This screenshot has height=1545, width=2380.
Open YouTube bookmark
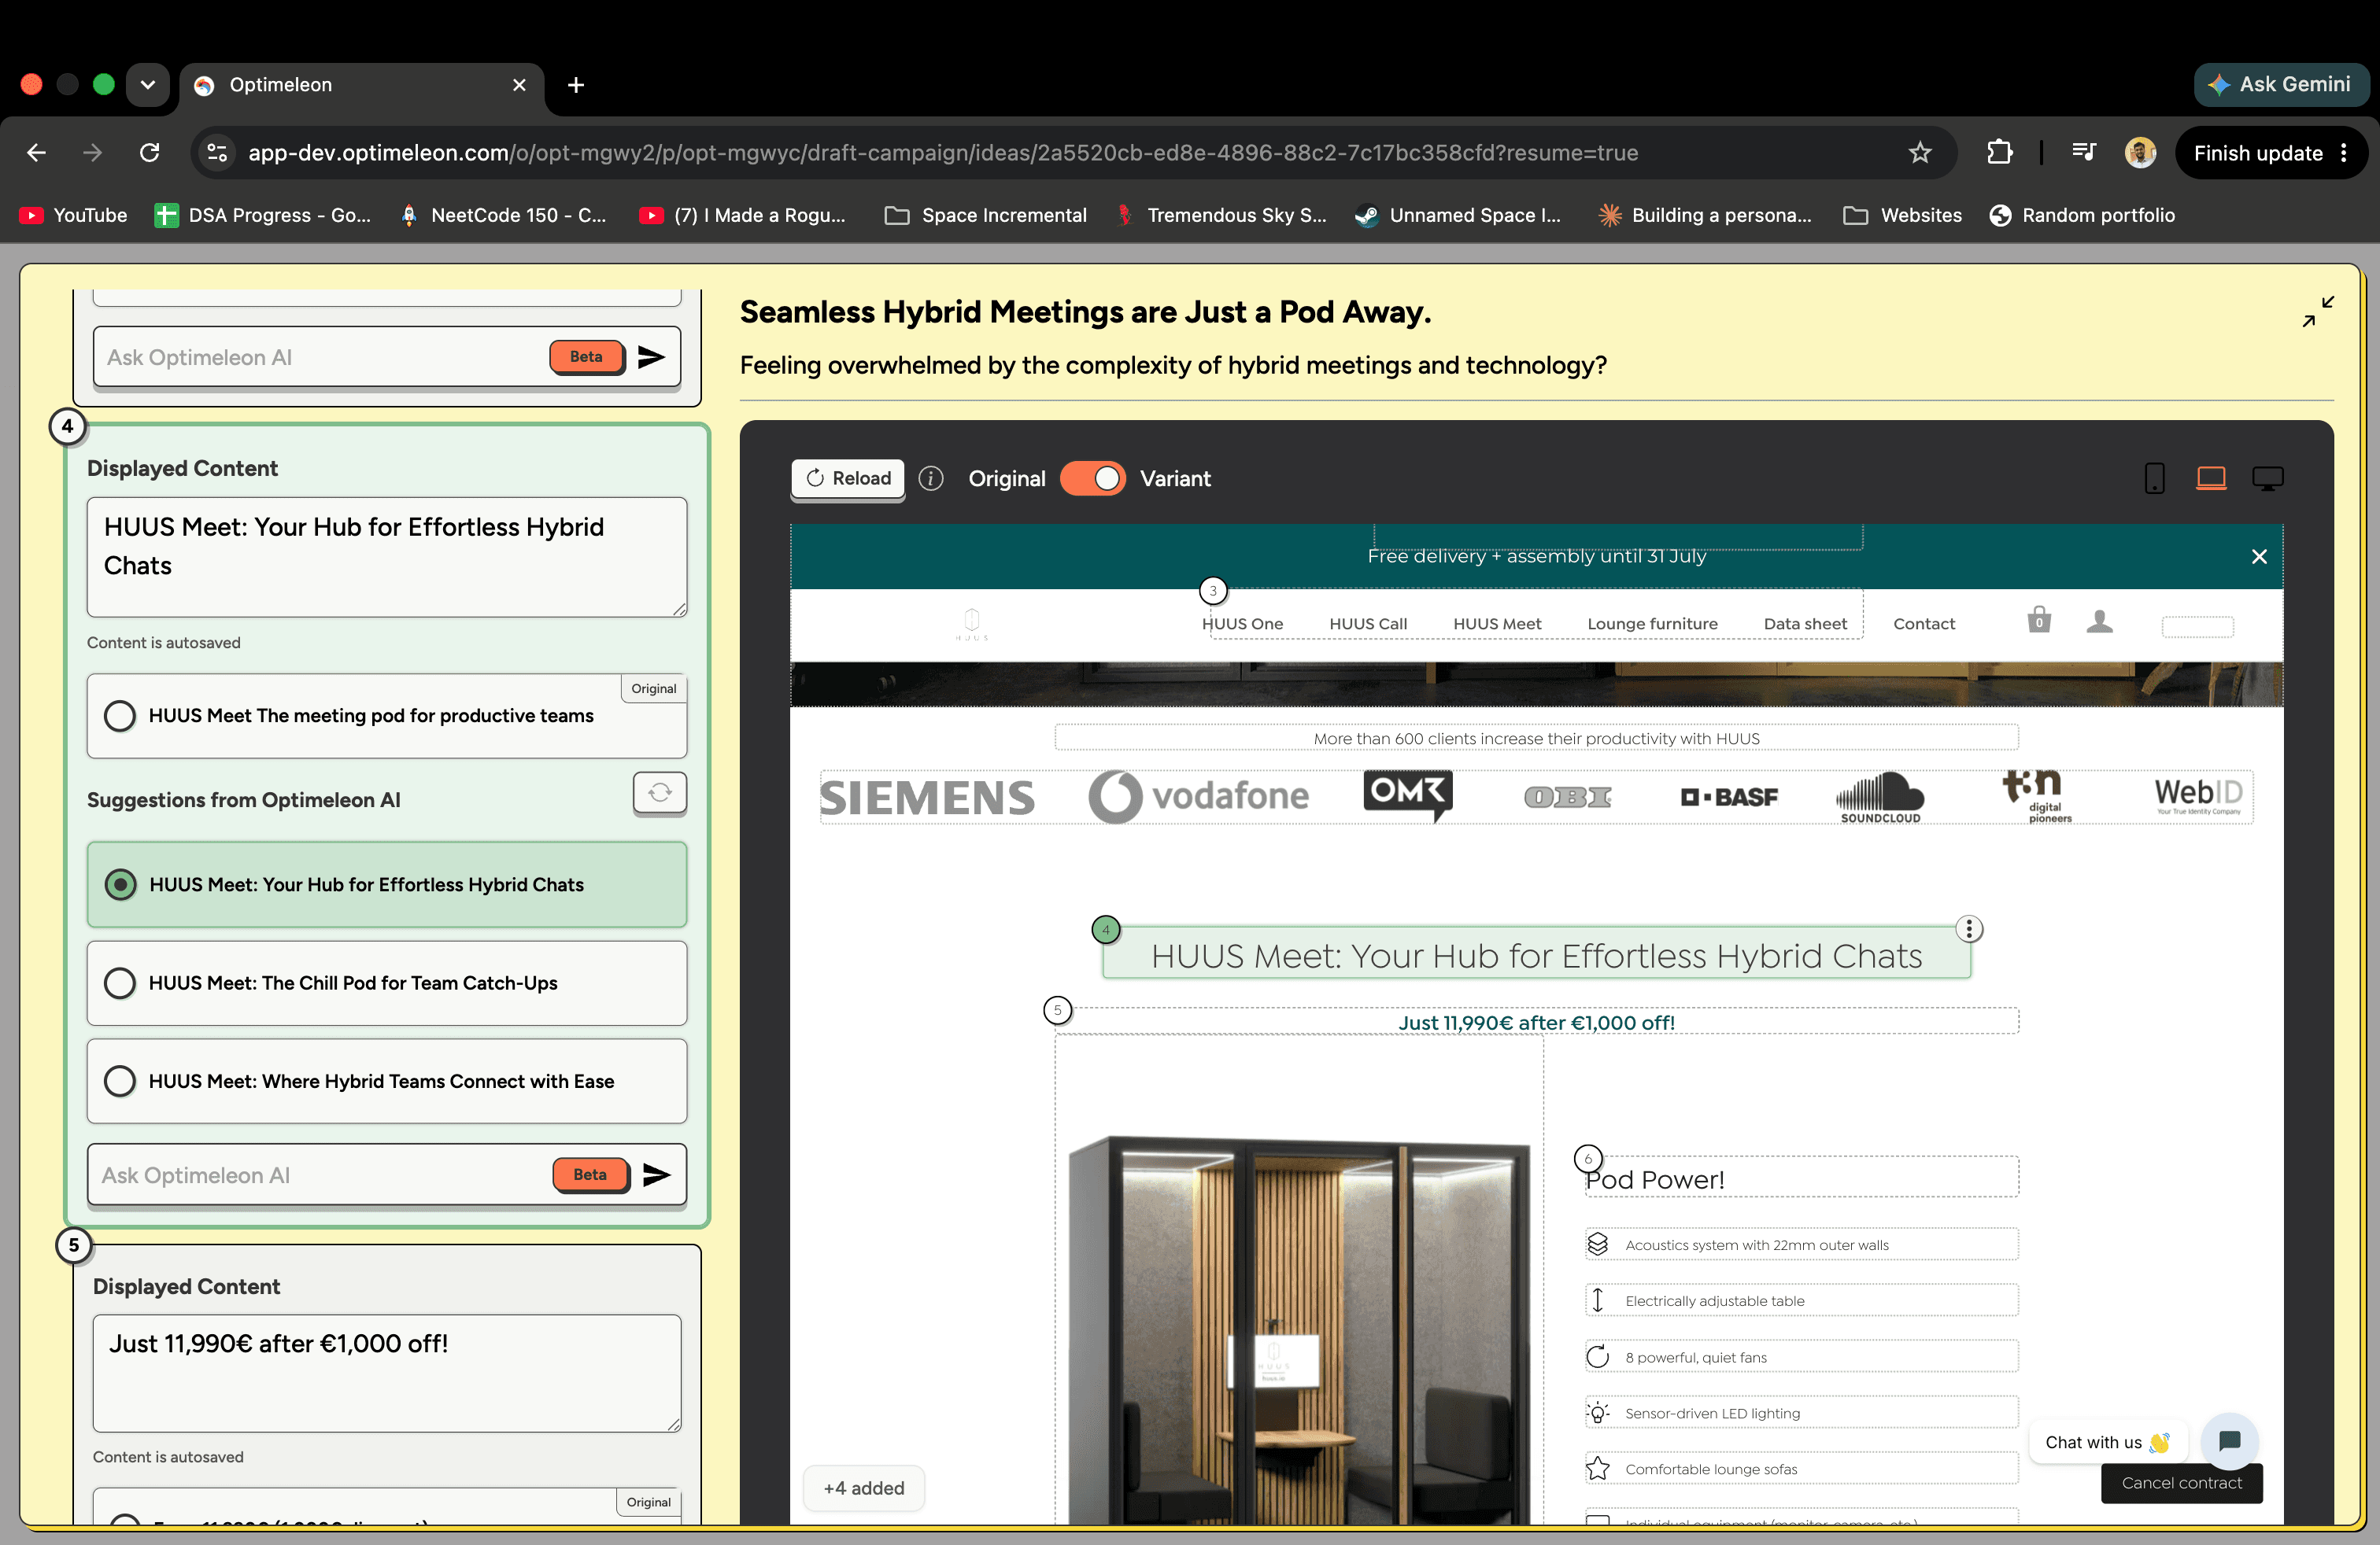click(74, 215)
